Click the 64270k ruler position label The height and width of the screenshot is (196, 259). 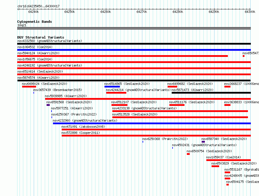[x=142, y=12]
